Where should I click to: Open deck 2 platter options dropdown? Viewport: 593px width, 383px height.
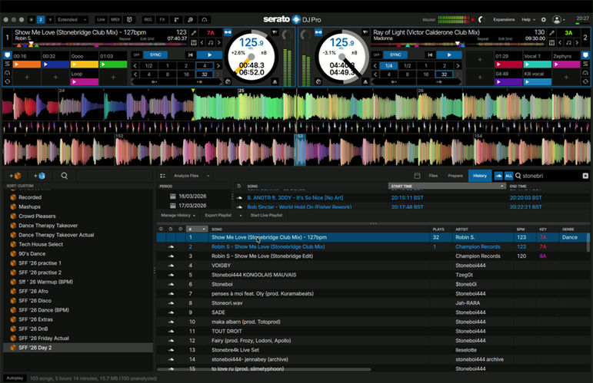click(365, 33)
